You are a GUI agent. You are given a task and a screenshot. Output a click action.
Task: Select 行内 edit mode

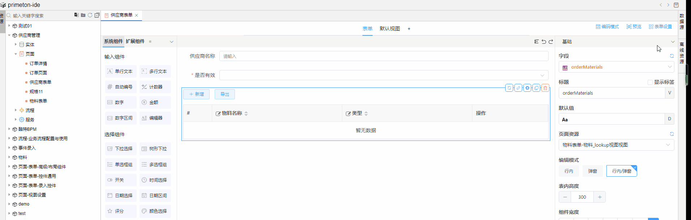(x=568, y=171)
